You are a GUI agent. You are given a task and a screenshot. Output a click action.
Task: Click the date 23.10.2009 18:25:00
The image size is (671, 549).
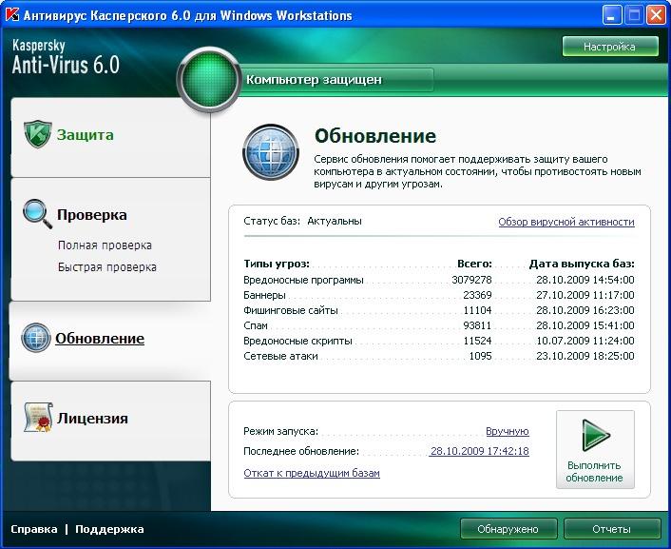pyautogui.click(x=585, y=356)
